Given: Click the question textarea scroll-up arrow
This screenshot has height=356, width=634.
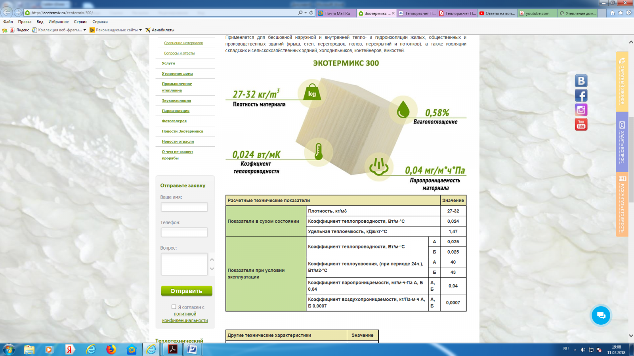Looking at the screenshot, I should coord(212,259).
